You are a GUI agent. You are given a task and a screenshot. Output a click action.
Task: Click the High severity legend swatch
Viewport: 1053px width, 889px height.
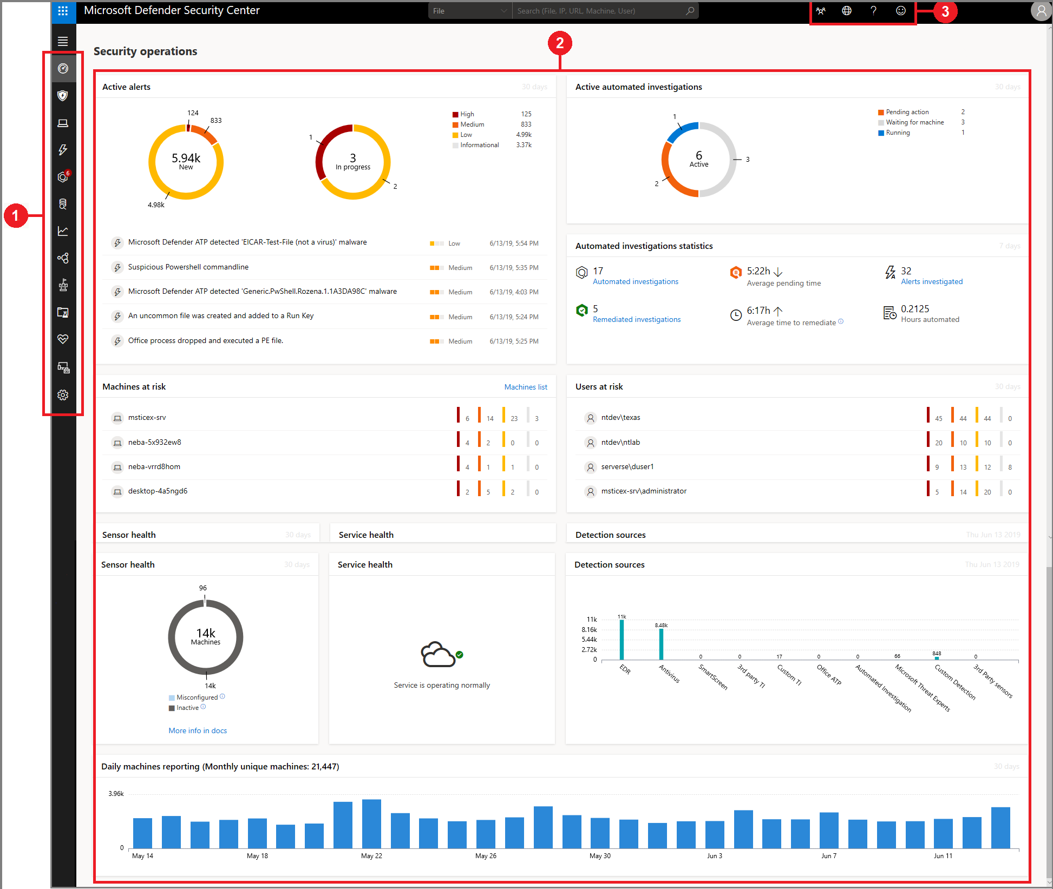tap(455, 114)
